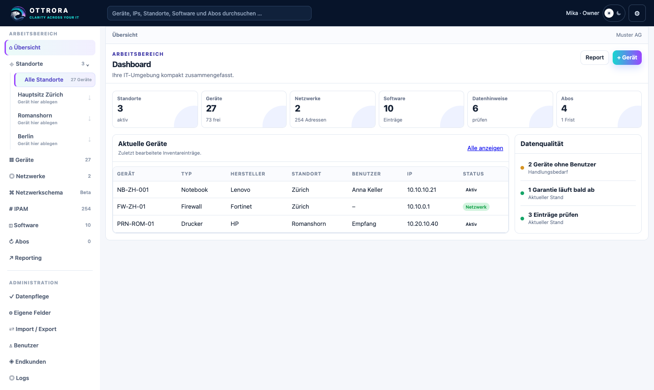Click the Netzwerke sidebar icon
654x390 pixels.
point(12,176)
